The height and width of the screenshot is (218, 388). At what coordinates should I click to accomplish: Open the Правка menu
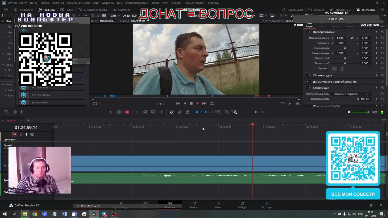tap(44, 3)
